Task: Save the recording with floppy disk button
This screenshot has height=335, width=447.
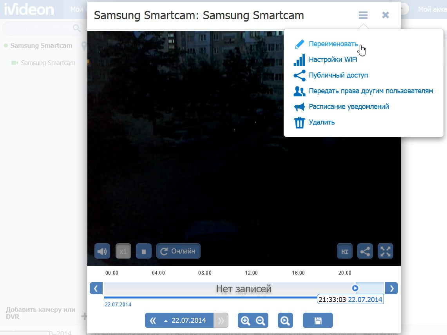Action: (x=318, y=321)
